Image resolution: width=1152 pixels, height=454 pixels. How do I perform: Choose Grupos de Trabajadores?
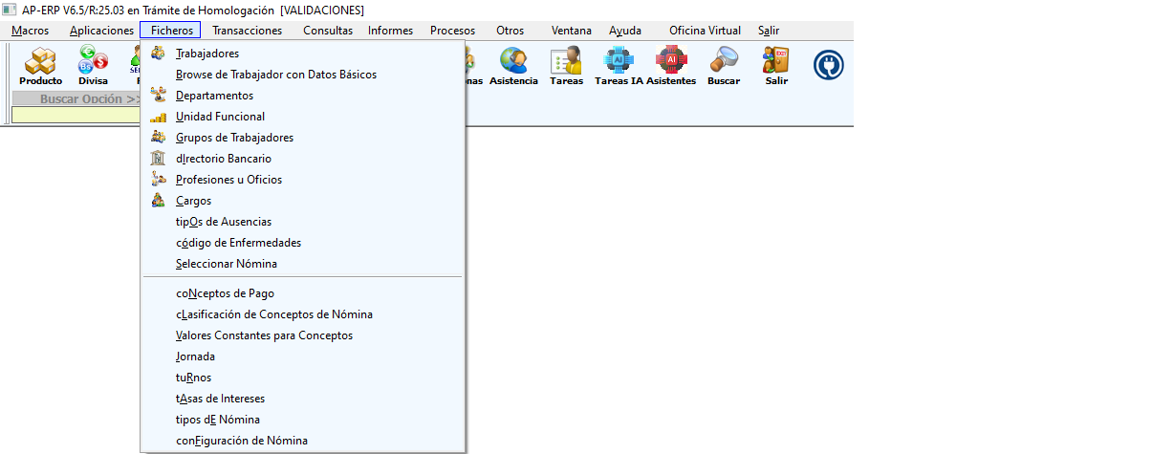[x=302, y=138]
